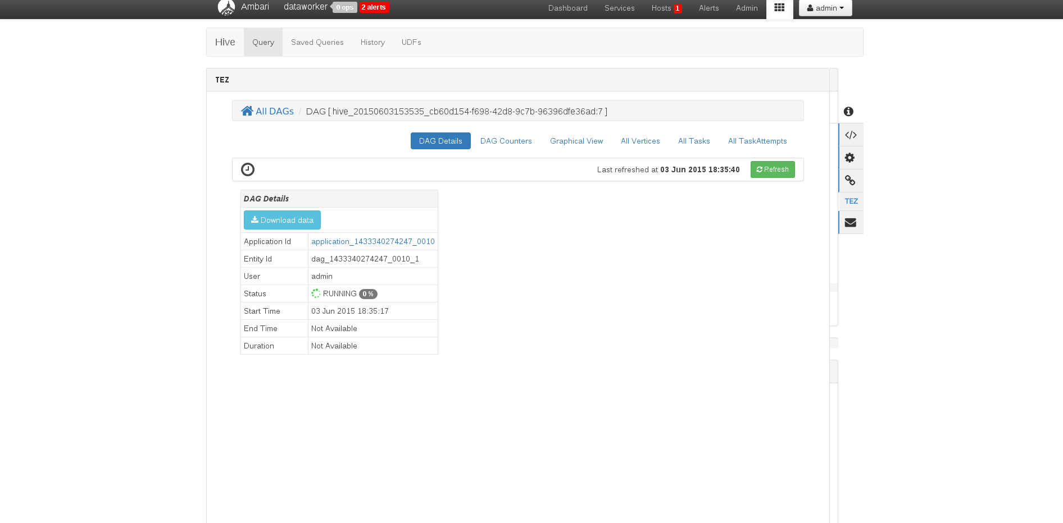Screen dimensions: 1063x523
Task: Open the settings gear icon
Action: (850, 158)
